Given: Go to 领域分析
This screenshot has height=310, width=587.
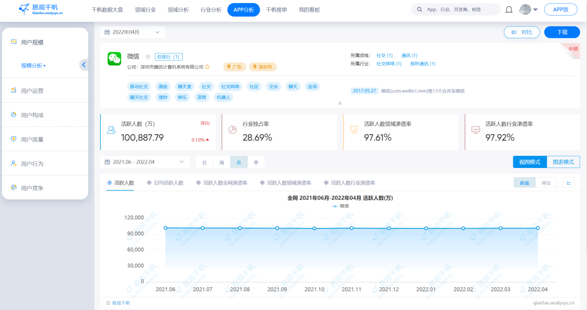Looking at the screenshot, I should tap(178, 9).
